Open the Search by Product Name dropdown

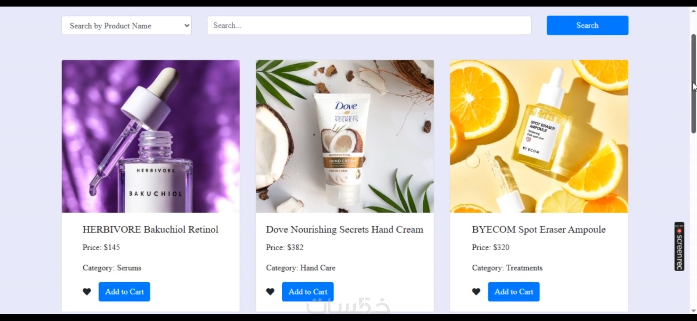(127, 26)
